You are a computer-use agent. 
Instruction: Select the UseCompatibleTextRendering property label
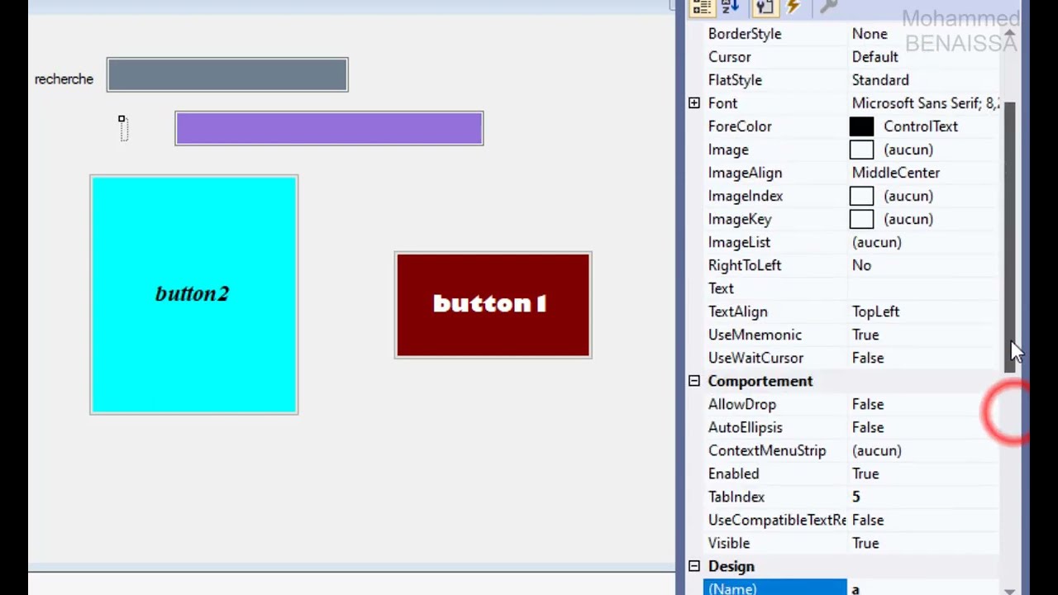[777, 520]
